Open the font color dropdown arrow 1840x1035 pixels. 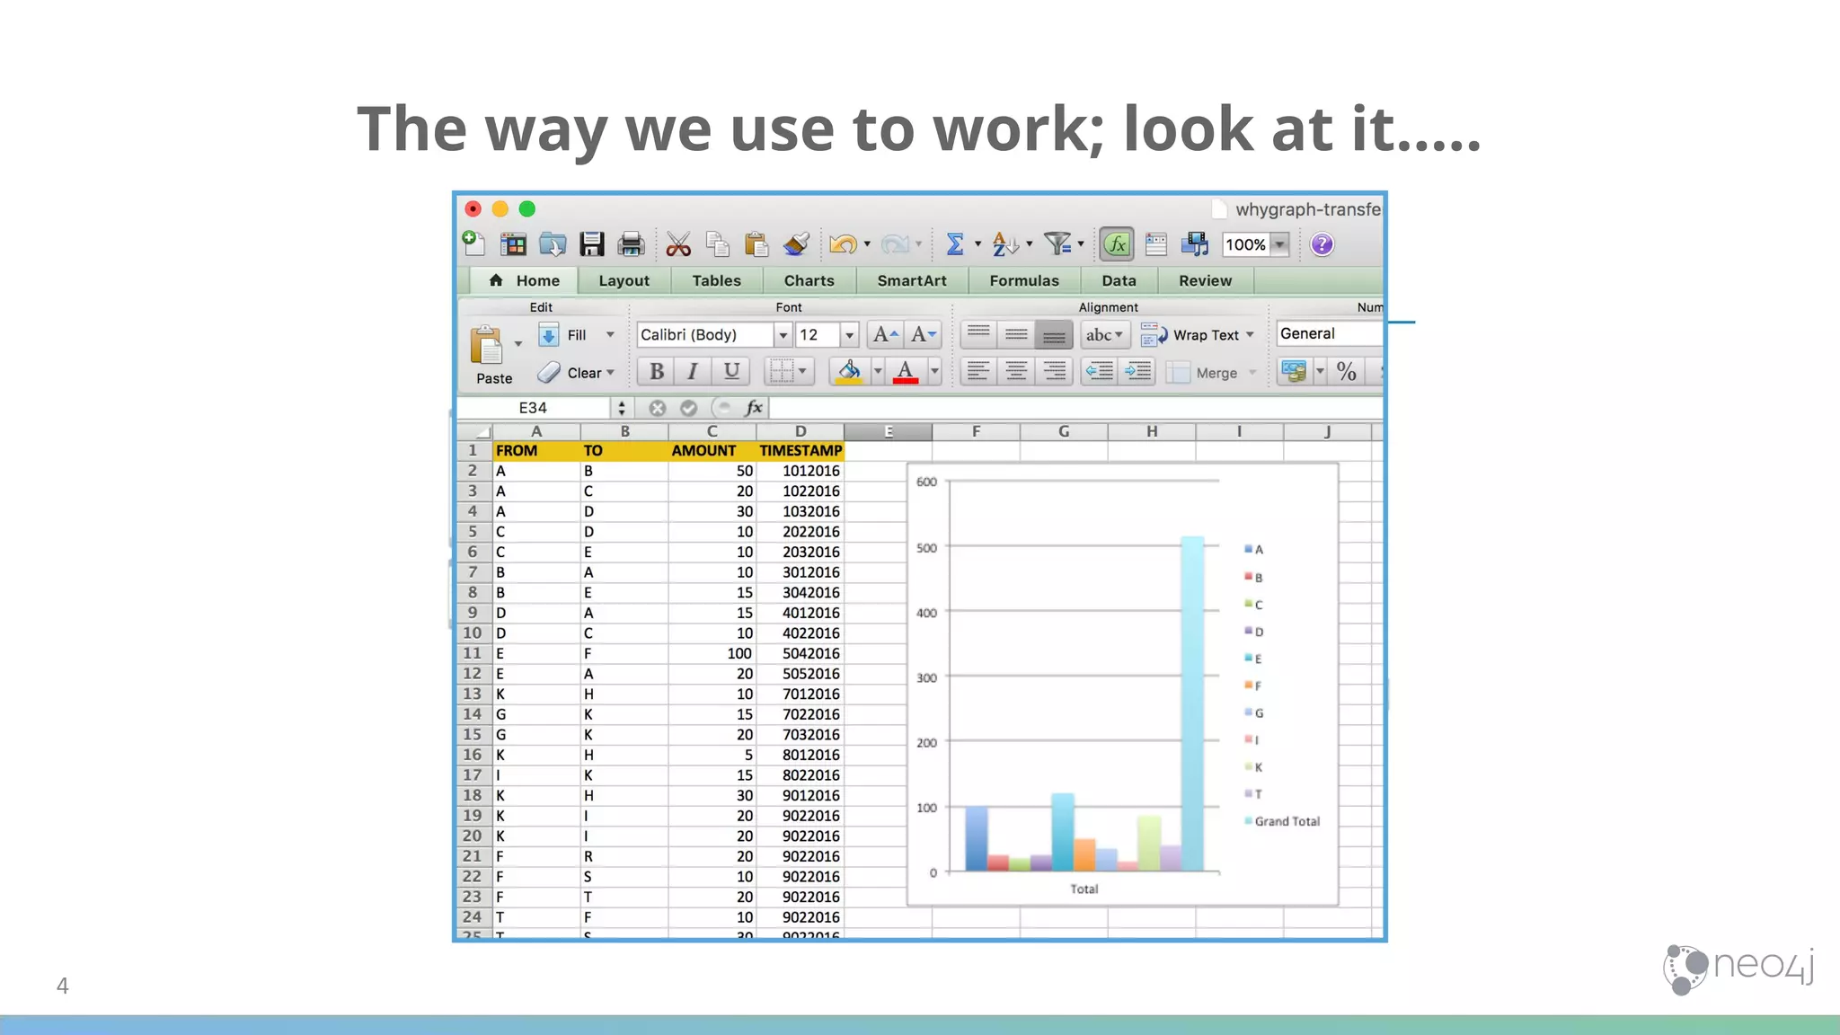point(934,371)
